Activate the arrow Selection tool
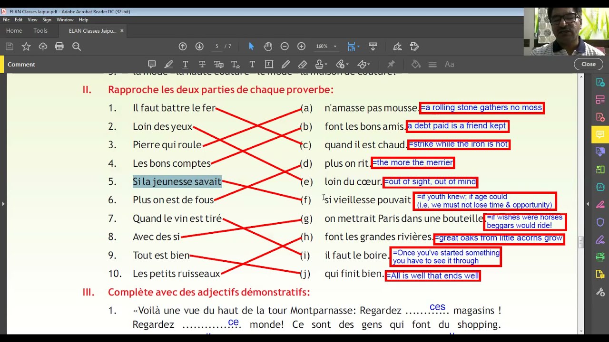This screenshot has height=342, width=609. point(251,46)
